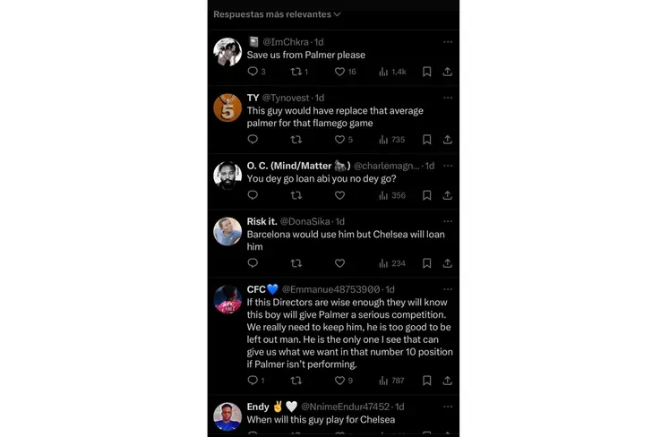Bookmark Risk it.'s reply
The height and width of the screenshot is (437, 652).
(x=426, y=263)
